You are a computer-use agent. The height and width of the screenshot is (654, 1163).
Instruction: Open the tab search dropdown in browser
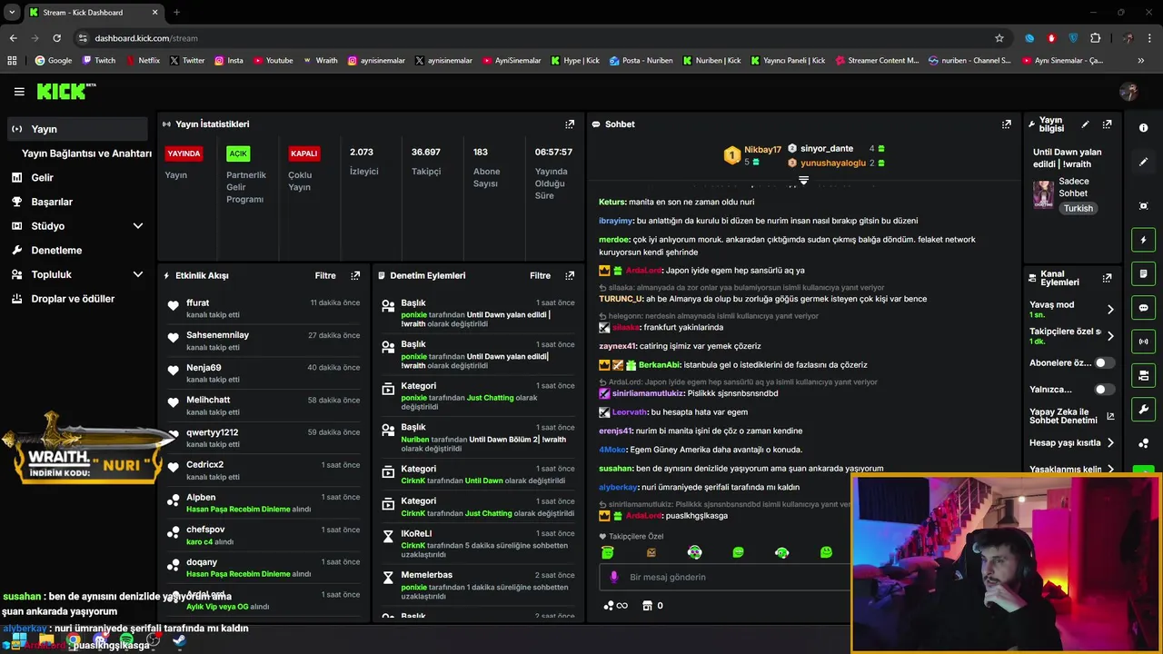click(x=12, y=12)
